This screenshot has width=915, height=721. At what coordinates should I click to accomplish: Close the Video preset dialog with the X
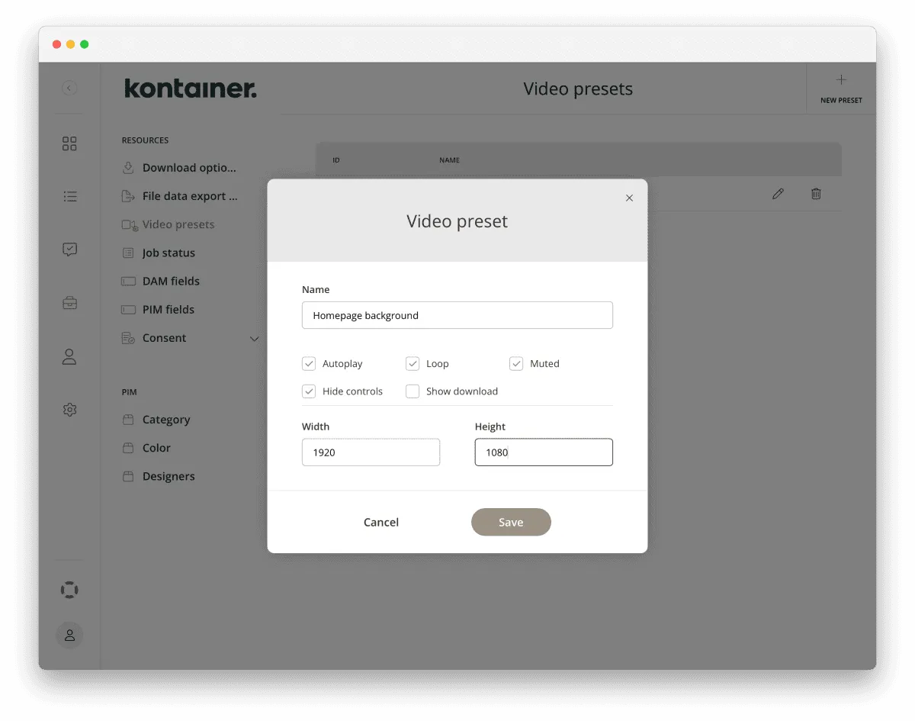coord(629,198)
